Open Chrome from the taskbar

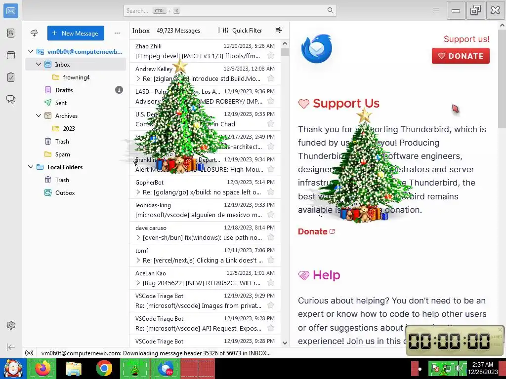(x=104, y=368)
